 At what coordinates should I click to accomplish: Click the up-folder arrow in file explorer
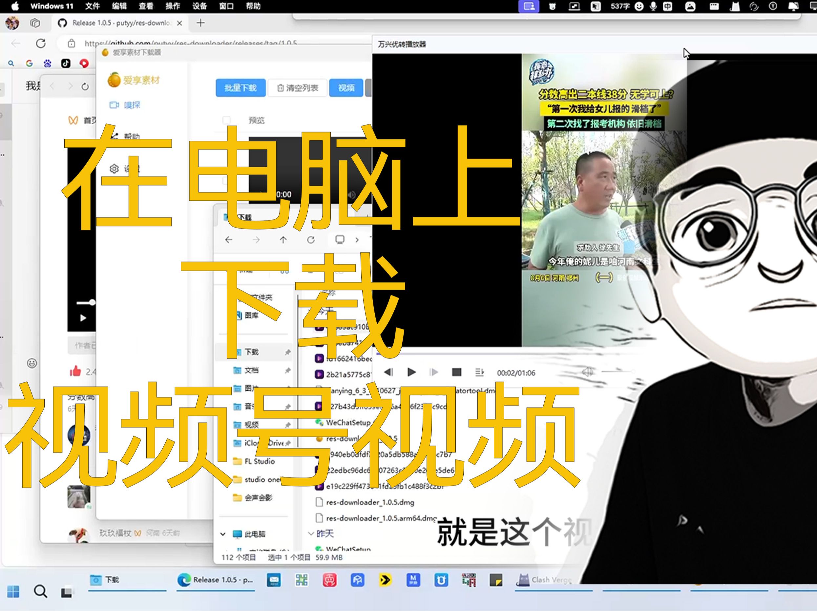283,240
